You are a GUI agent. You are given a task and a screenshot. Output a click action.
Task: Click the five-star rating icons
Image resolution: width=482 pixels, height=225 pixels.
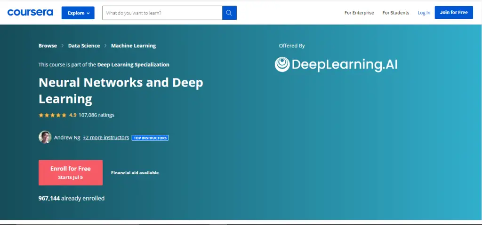[x=52, y=115]
